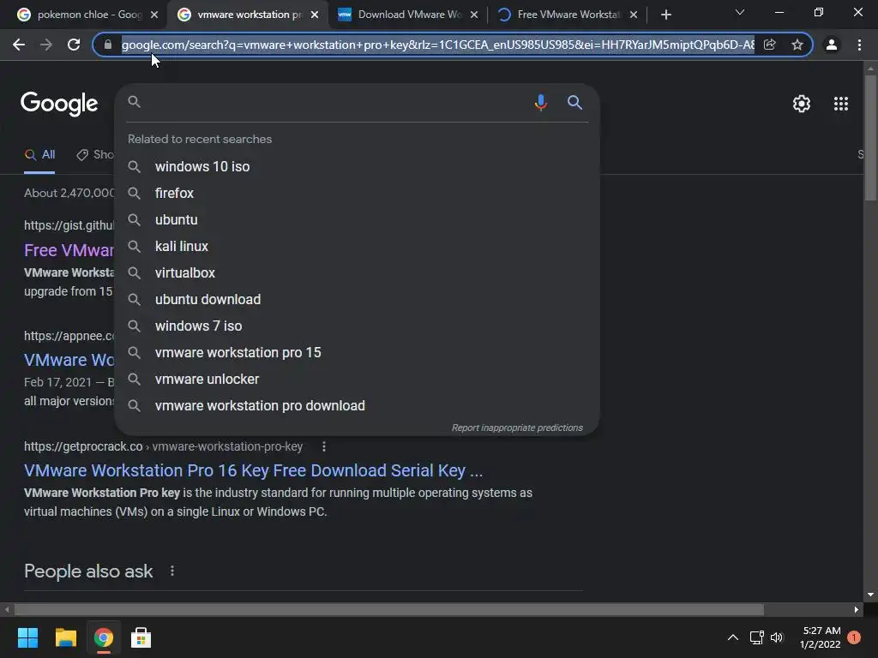Screen dimensions: 878x658
Task: Select the All search filter tab
Action: coord(39,155)
